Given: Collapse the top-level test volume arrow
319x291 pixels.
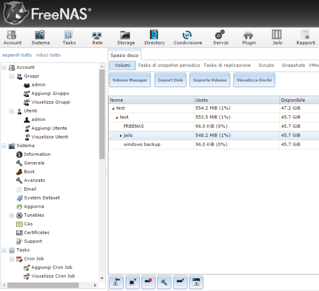Looking at the screenshot, I should 113,109.
